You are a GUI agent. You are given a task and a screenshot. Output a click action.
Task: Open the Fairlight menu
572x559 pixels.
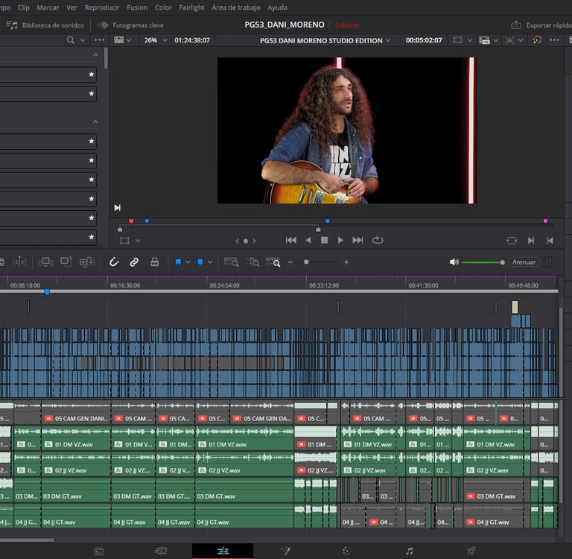191,7
